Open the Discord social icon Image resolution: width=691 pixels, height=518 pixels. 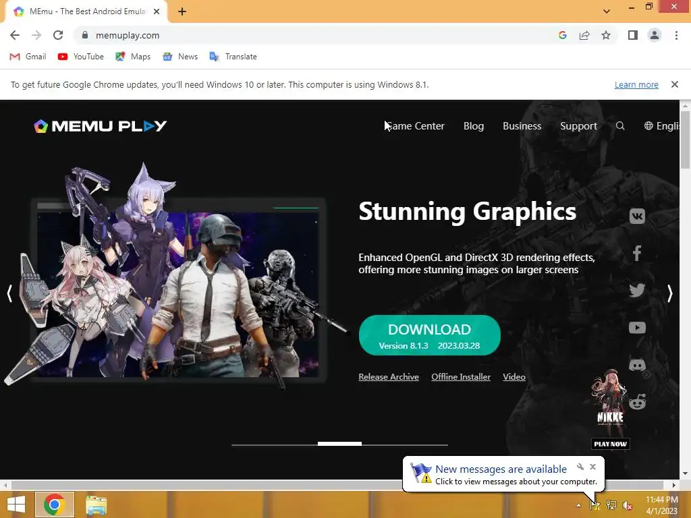(x=637, y=365)
